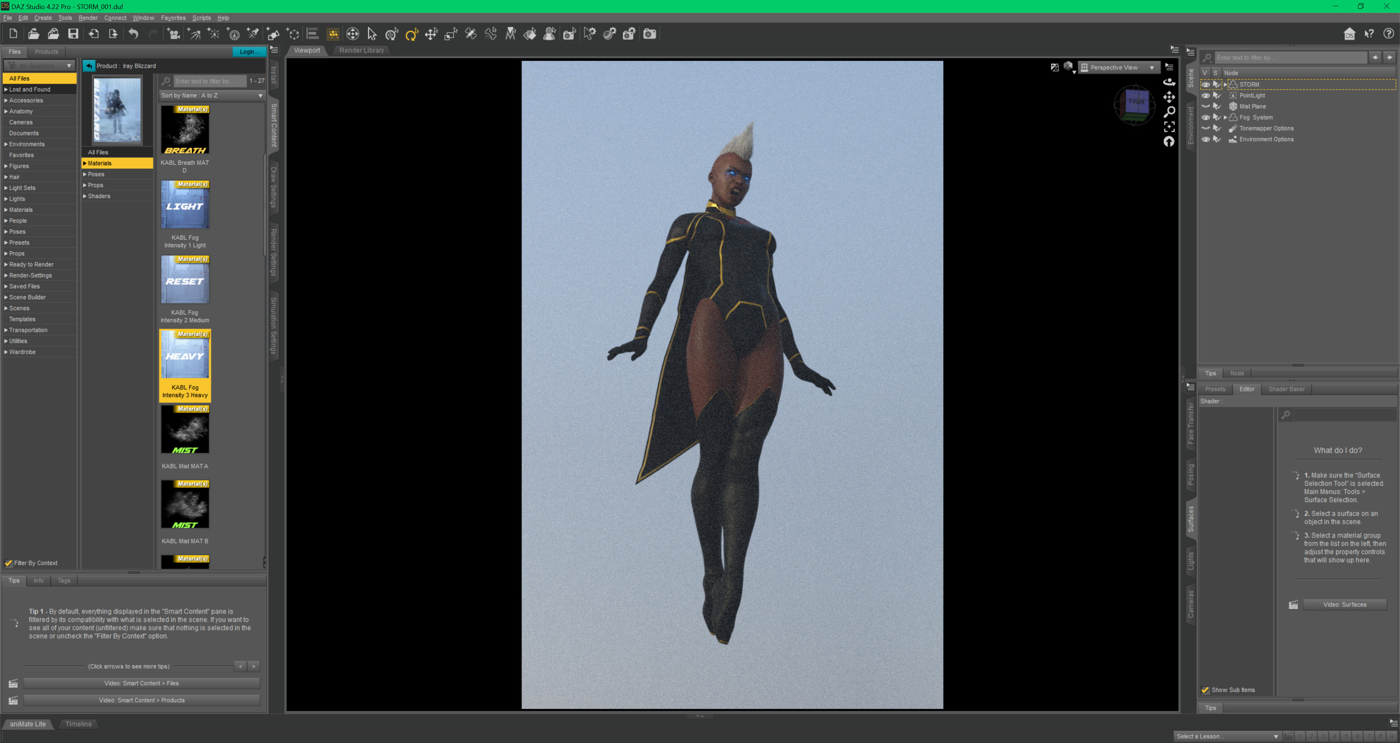Toggle selectability arrow for PointLight node
The width and height of the screenshot is (1400, 743).
point(1217,95)
